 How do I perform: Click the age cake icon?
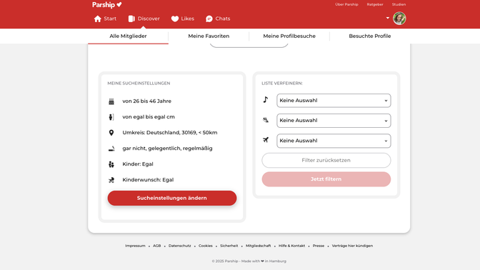(111, 101)
